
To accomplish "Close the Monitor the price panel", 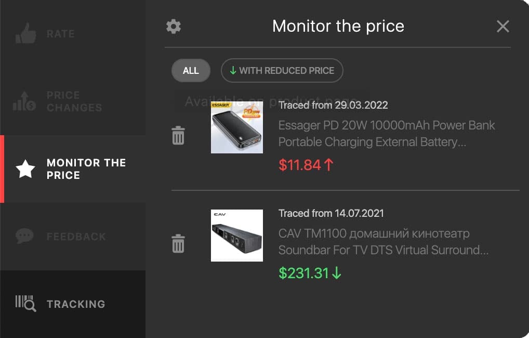I will (x=502, y=27).
